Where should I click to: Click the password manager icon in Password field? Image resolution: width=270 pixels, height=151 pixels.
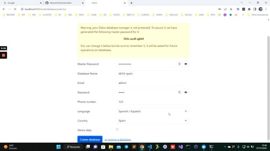179,92
